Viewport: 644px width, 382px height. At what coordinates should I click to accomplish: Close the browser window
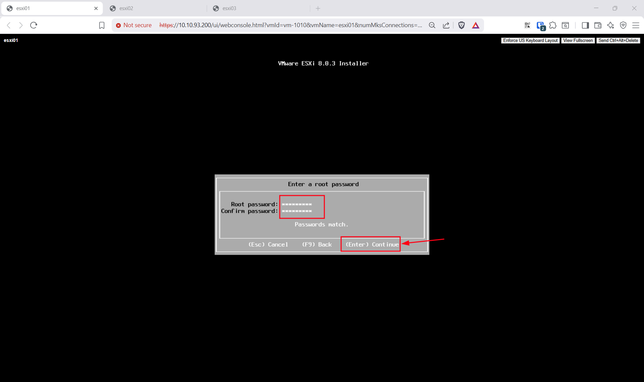634,8
